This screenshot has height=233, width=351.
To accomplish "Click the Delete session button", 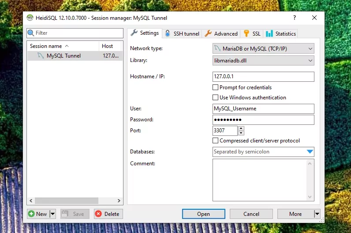I will point(108,214).
